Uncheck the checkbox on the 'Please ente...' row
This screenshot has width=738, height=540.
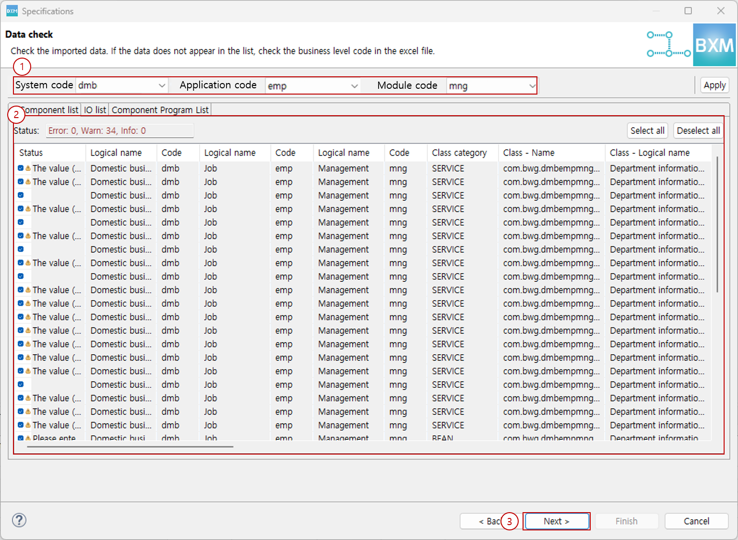click(21, 438)
